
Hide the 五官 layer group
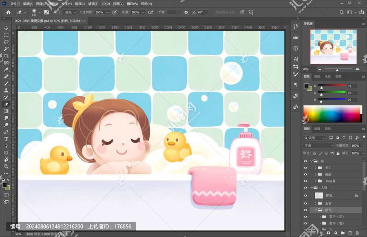(x=305, y=203)
